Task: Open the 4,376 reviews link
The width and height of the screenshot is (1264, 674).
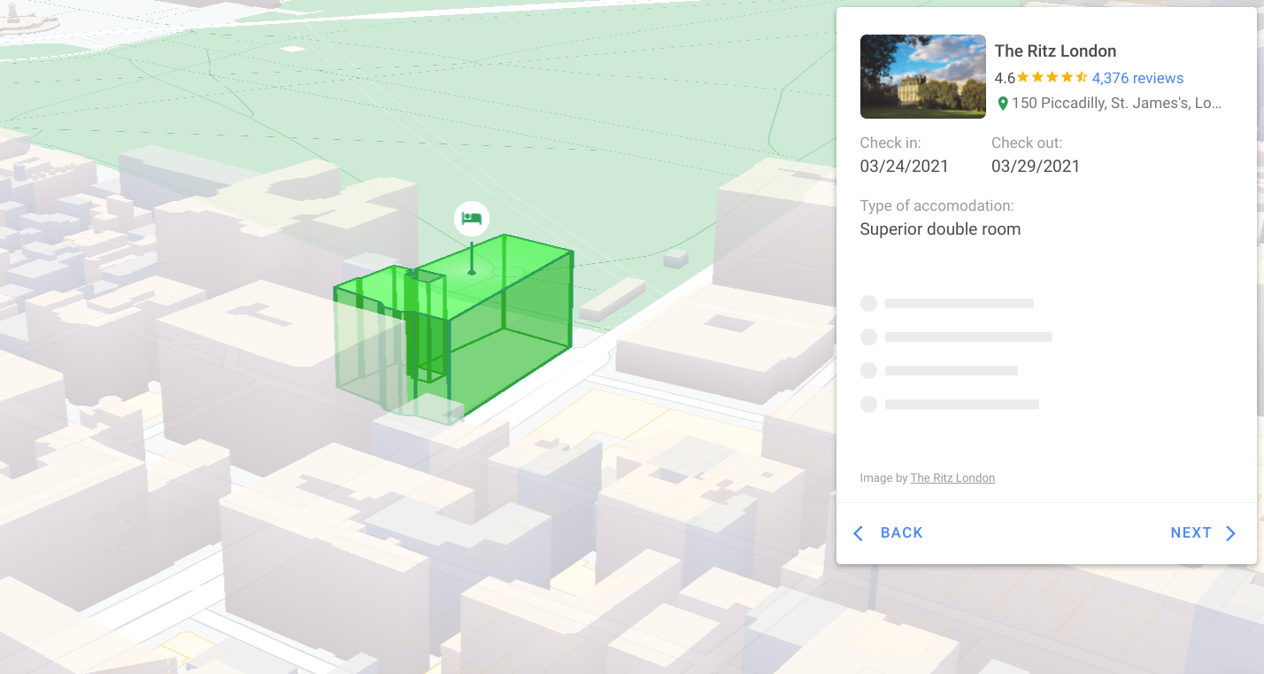Action: click(x=1137, y=78)
